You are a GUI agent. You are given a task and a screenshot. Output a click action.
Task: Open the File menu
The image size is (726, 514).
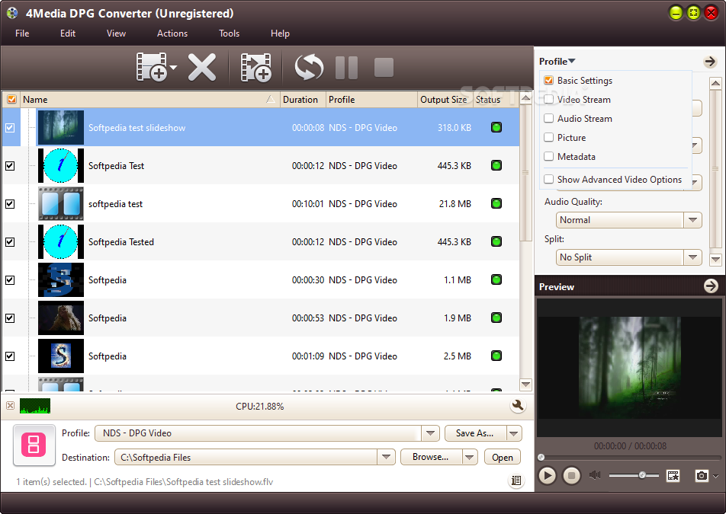pos(22,34)
